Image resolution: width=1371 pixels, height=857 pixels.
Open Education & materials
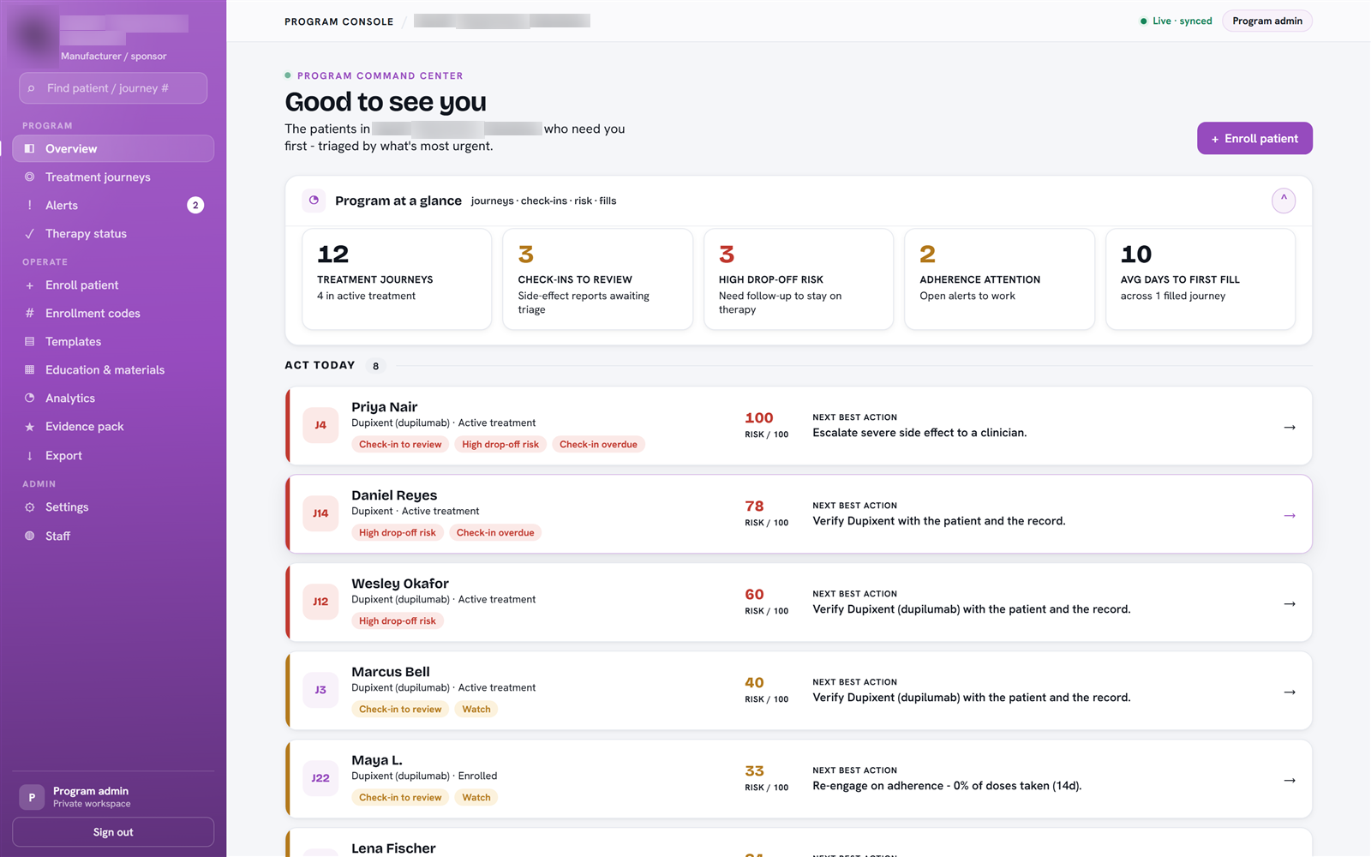[x=113, y=369]
